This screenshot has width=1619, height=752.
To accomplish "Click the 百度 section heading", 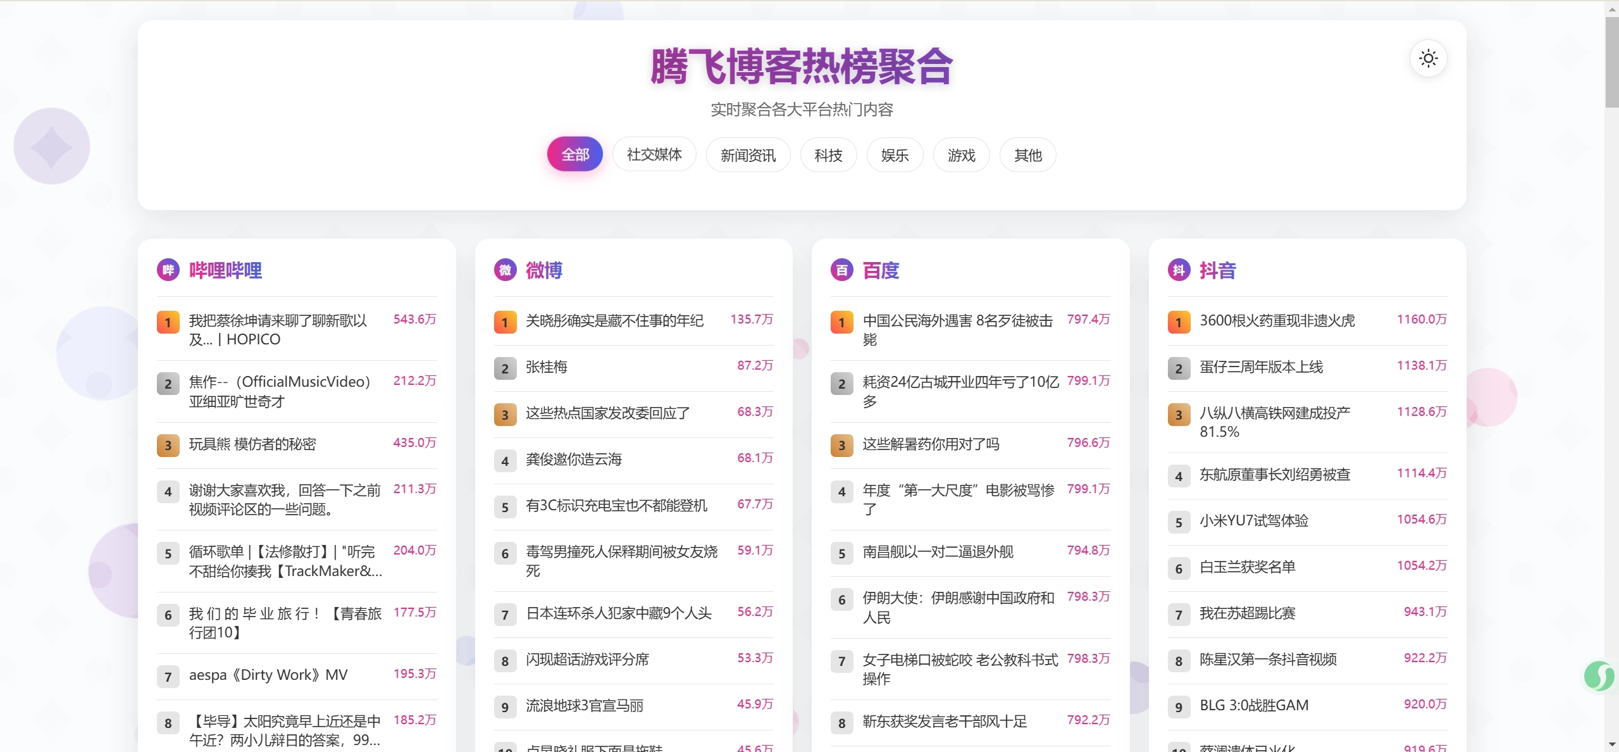I will [x=881, y=270].
